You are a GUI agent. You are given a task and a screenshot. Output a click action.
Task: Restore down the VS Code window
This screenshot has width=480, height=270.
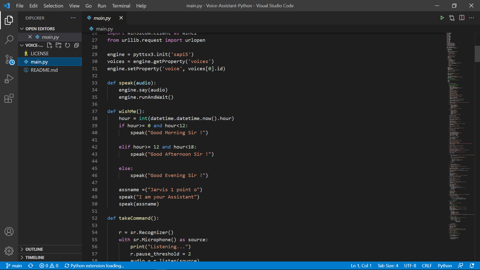pyautogui.click(x=454, y=5)
